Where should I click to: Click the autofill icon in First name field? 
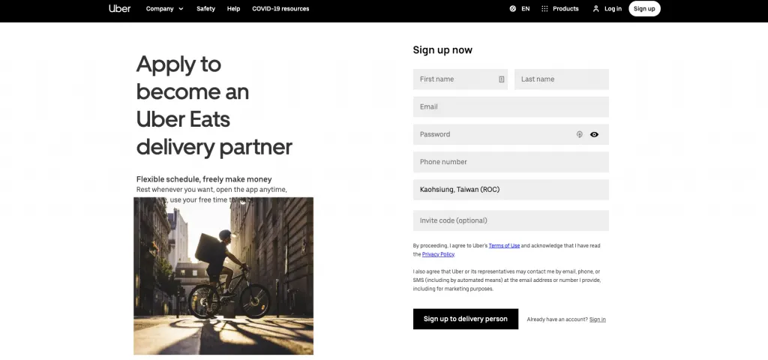[502, 79]
